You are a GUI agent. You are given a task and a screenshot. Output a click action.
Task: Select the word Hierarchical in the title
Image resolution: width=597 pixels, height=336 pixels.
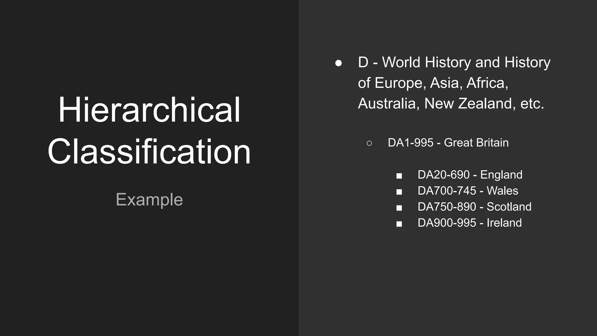(149, 110)
